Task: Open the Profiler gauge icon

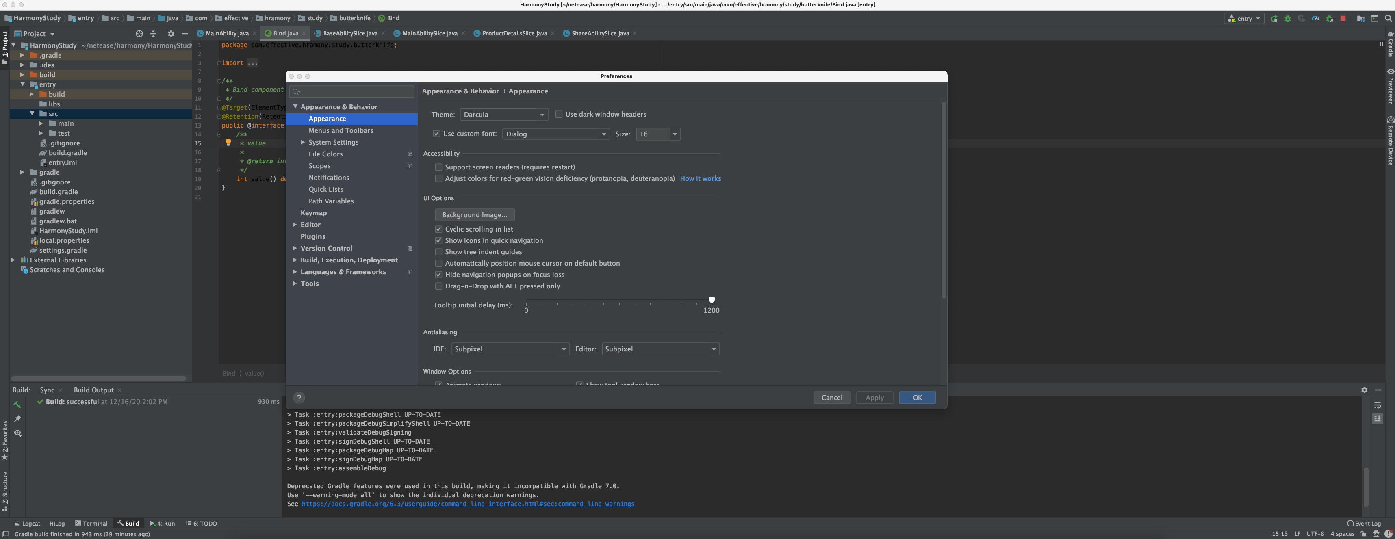Action: coord(1315,18)
